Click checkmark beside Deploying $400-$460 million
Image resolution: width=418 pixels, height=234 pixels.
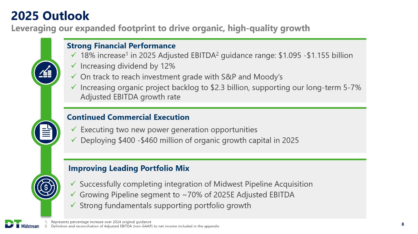[74, 140]
